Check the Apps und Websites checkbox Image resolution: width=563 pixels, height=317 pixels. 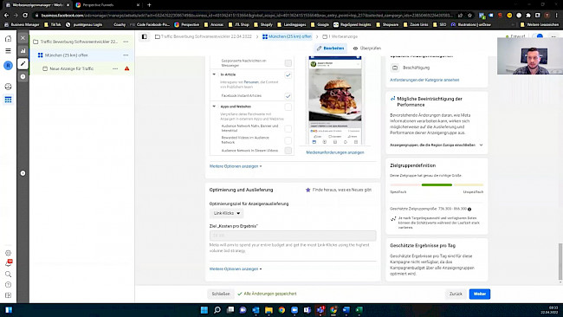(288, 107)
